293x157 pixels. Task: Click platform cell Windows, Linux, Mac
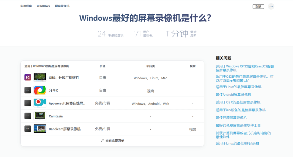point(150,78)
